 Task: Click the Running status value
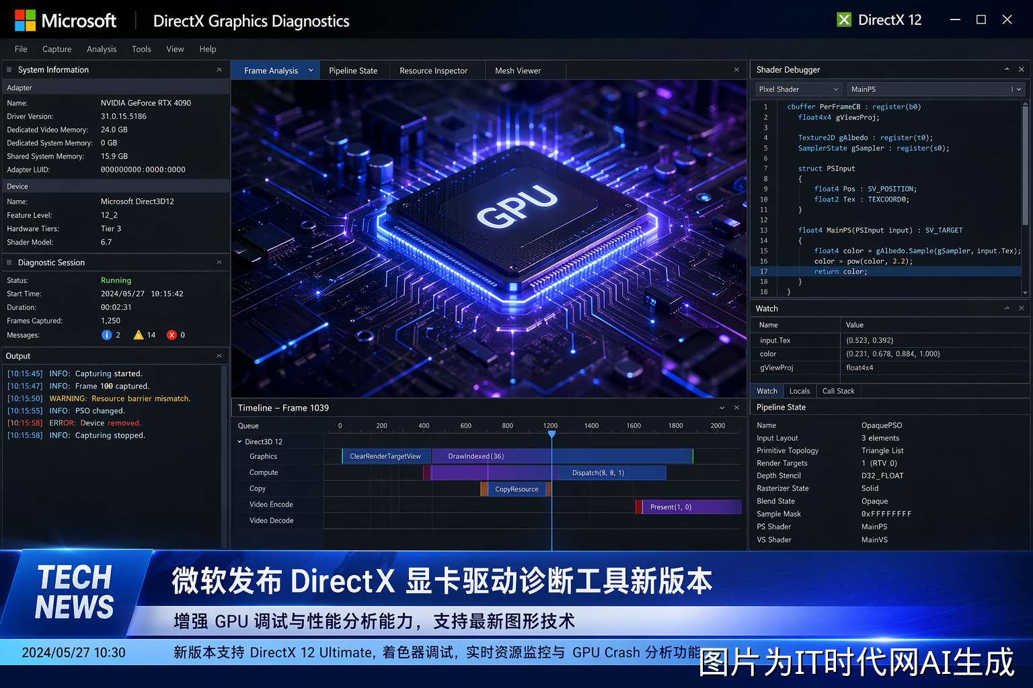click(116, 281)
